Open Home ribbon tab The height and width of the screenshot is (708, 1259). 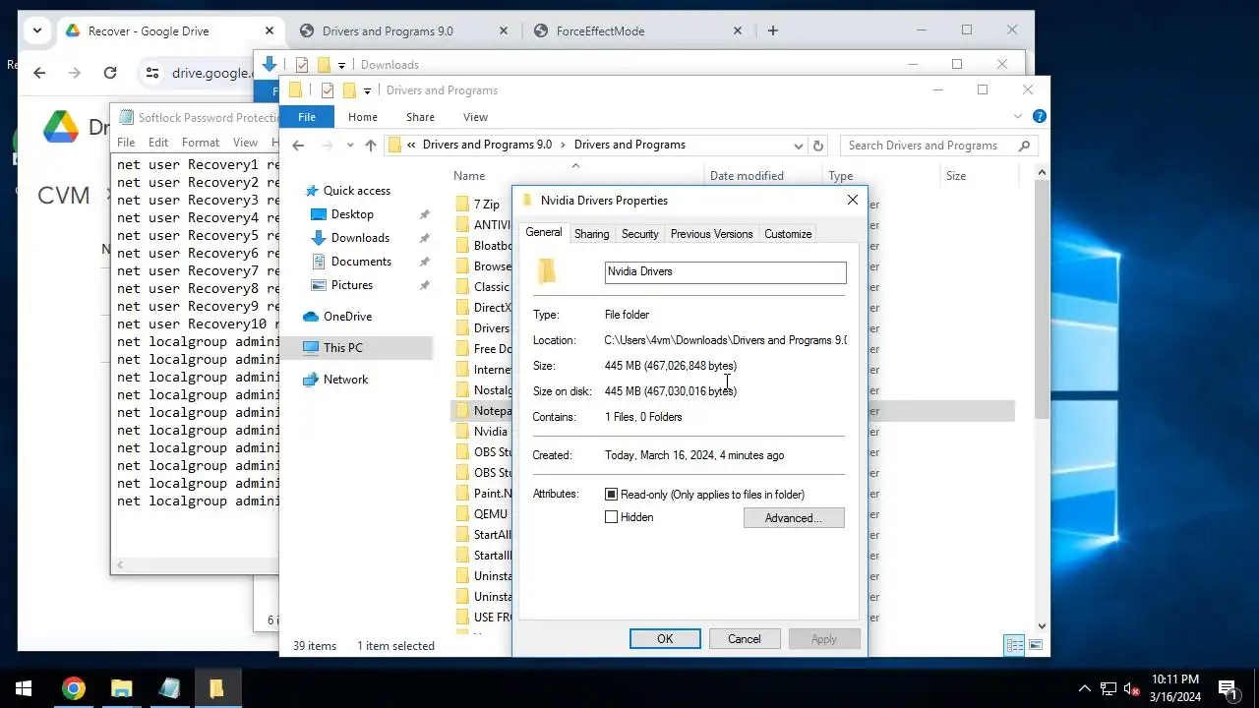[x=362, y=117]
